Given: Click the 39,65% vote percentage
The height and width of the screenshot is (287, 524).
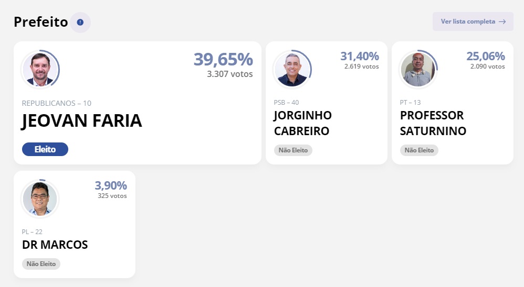Looking at the screenshot, I should click(223, 59).
